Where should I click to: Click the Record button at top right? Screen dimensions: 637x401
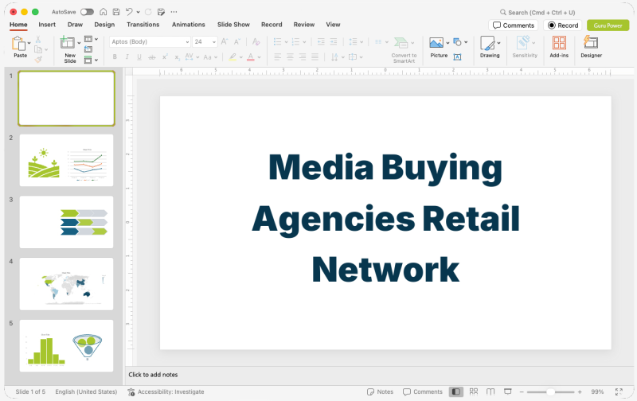coord(563,25)
